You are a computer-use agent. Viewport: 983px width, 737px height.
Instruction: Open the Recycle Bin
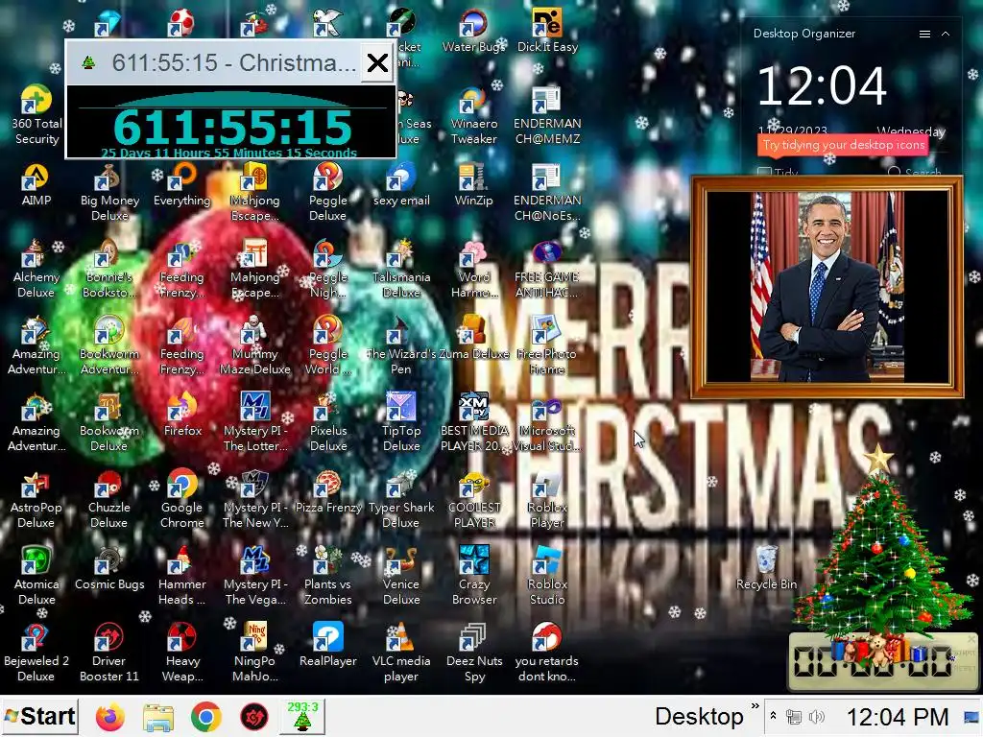pyautogui.click(x=766, y=568)
